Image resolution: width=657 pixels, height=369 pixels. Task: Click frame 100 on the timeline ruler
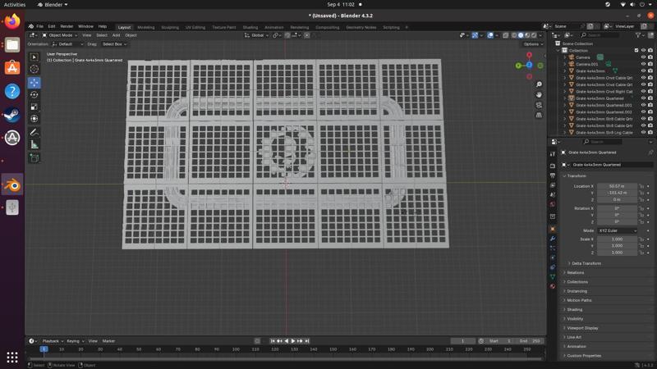coord(236,349)
